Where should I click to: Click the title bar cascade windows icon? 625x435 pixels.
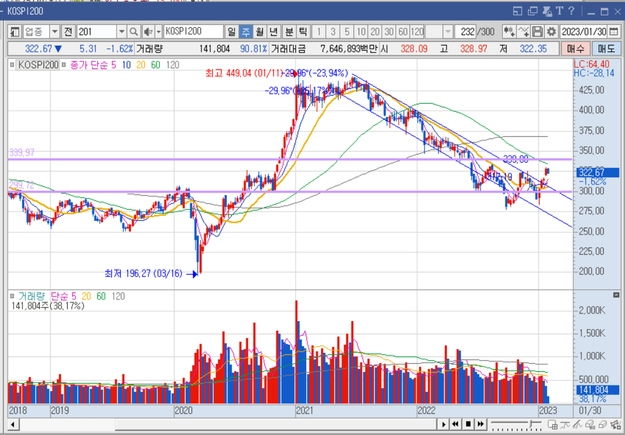(533, 11)
